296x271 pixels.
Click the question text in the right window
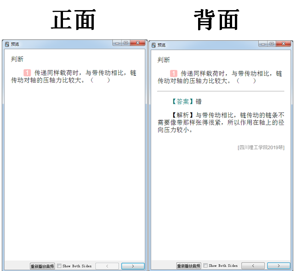(x=220, y=77)
